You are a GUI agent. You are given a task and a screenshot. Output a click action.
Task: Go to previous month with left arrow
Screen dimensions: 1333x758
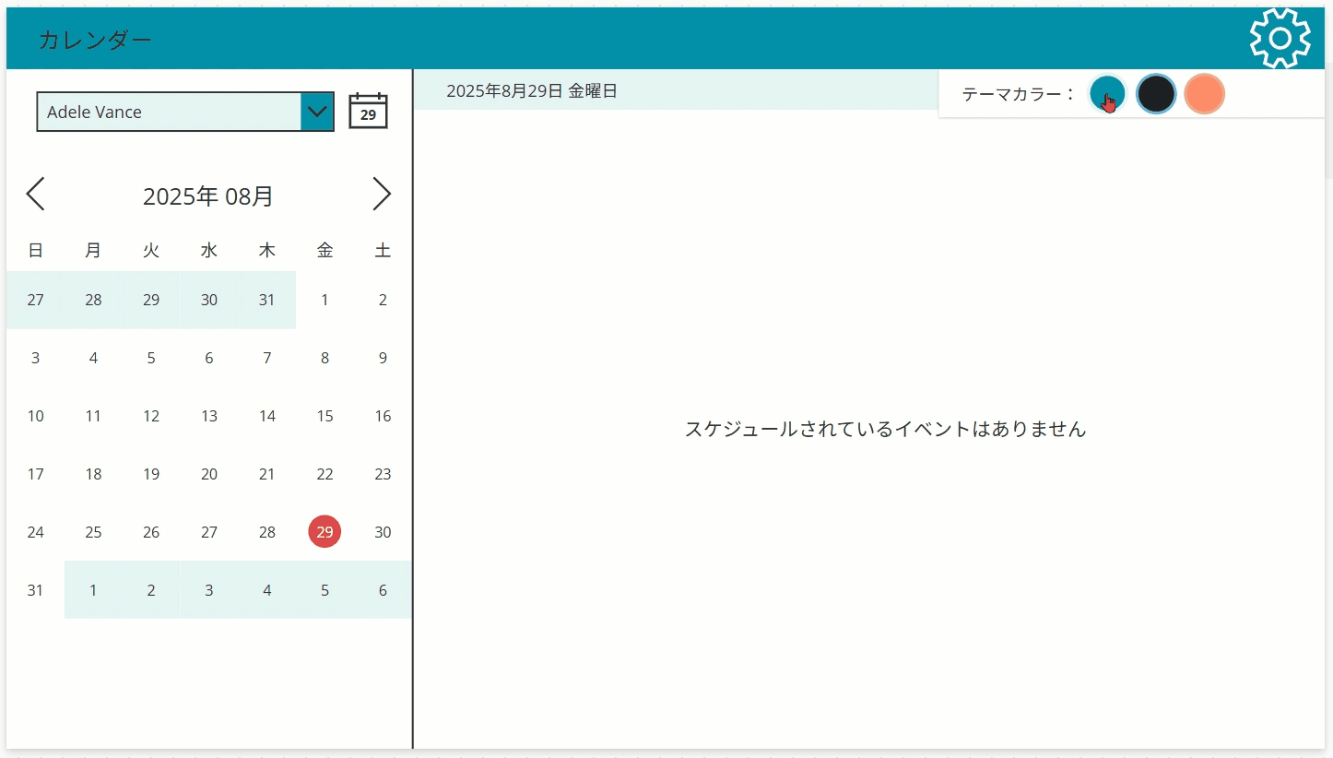point(35,195)
